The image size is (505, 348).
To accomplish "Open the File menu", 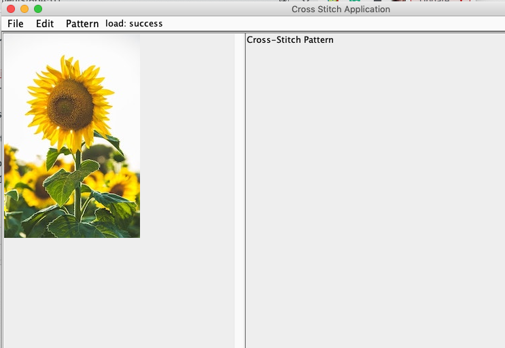I will [16, 24].
